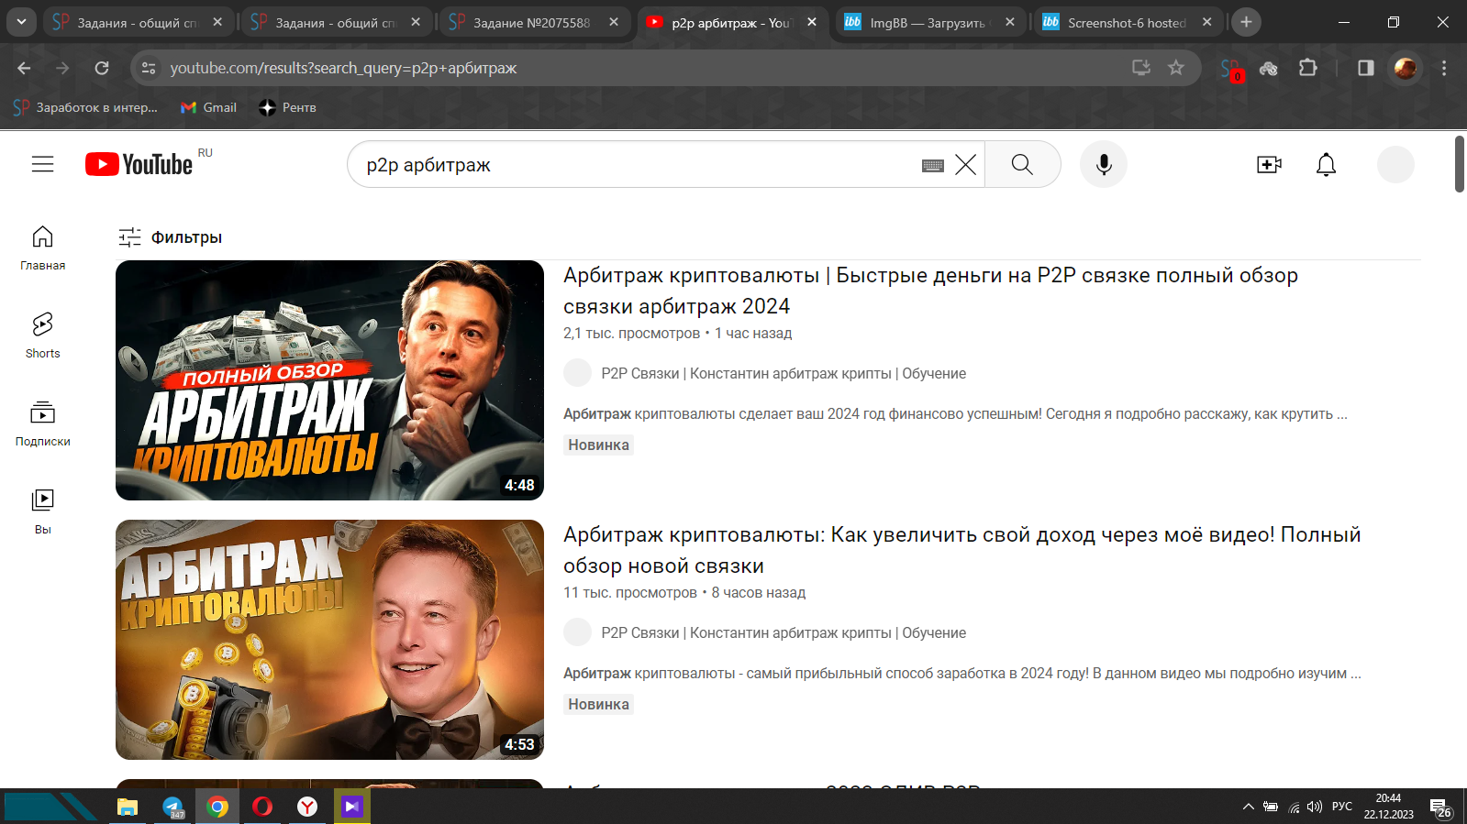Open Подписки in the sidebar
The image size is (1467, 824).
[42, 423]
